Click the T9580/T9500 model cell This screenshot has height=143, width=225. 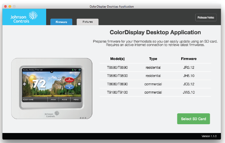click(x=117, y=76)
